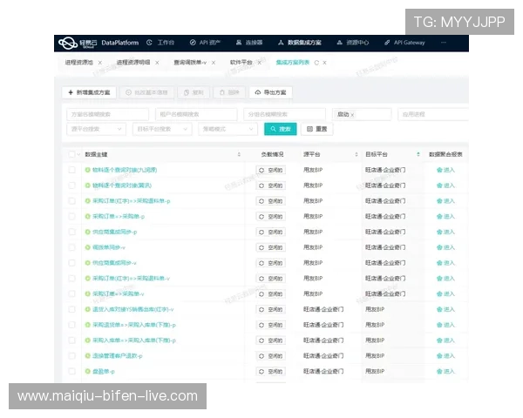Click the 删除 button
The width and height of the screenshot is (523, 418).
229,92
